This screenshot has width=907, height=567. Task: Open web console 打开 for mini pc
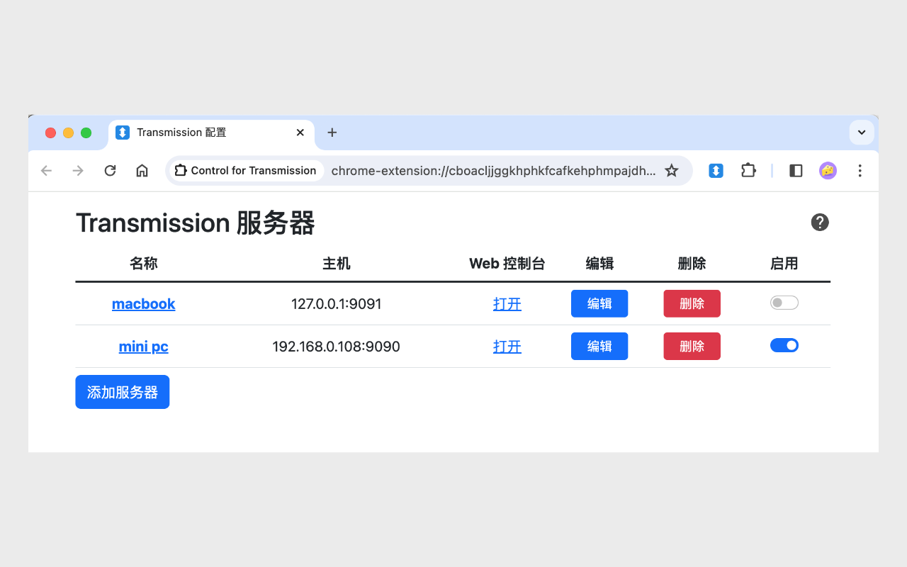507,347
